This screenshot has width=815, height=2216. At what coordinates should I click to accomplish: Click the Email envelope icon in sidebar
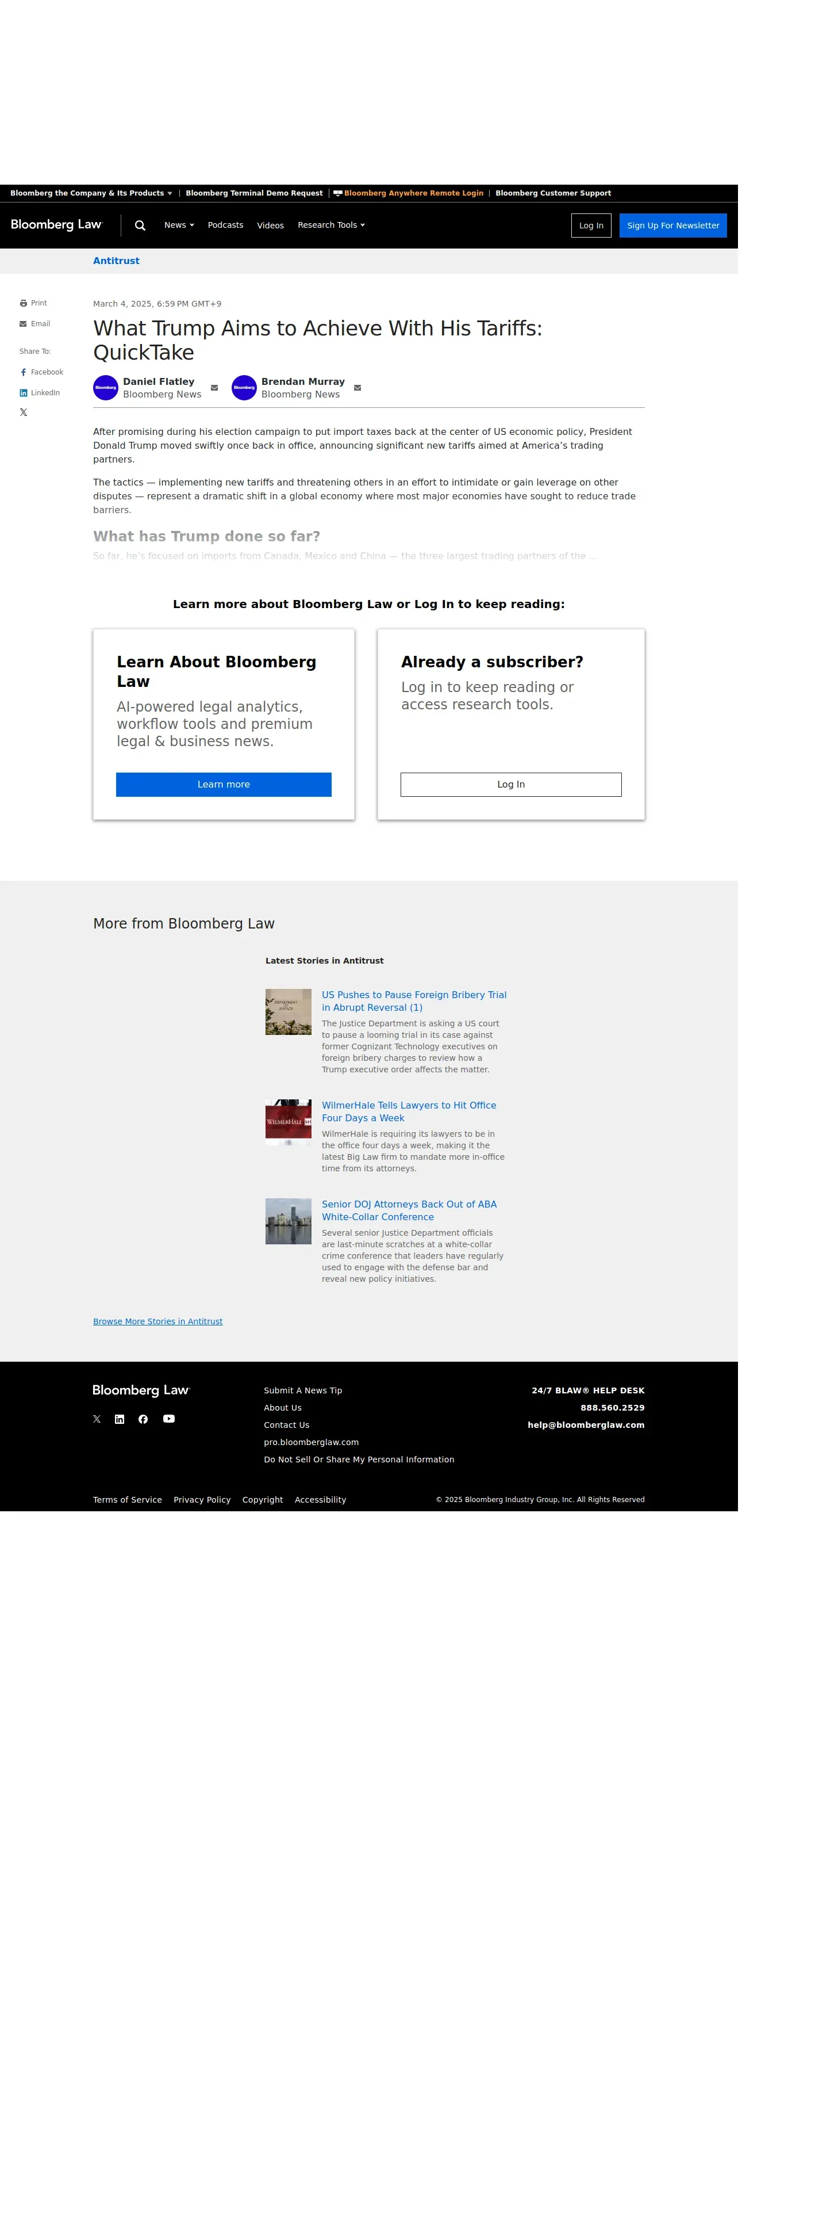(x=23, y=323)
